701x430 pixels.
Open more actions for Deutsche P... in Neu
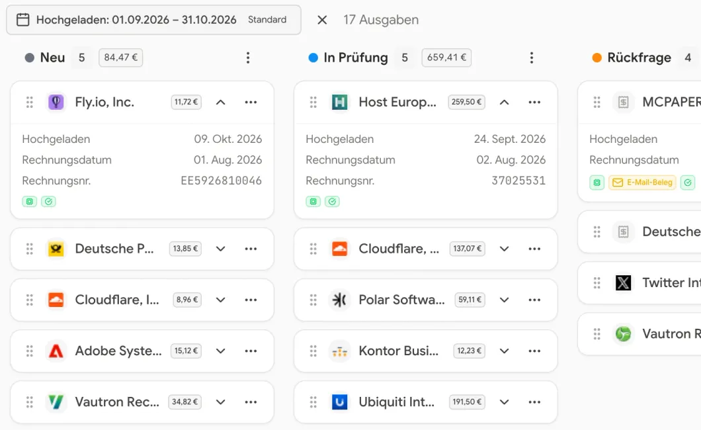(251, 249)
